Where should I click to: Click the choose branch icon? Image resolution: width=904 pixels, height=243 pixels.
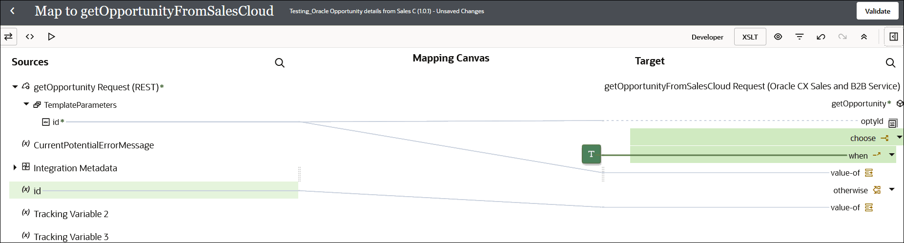(x=884, y=138)
